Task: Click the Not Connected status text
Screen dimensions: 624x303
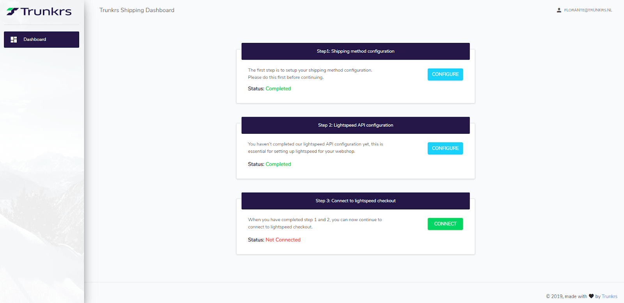Action: click(283, 240)
